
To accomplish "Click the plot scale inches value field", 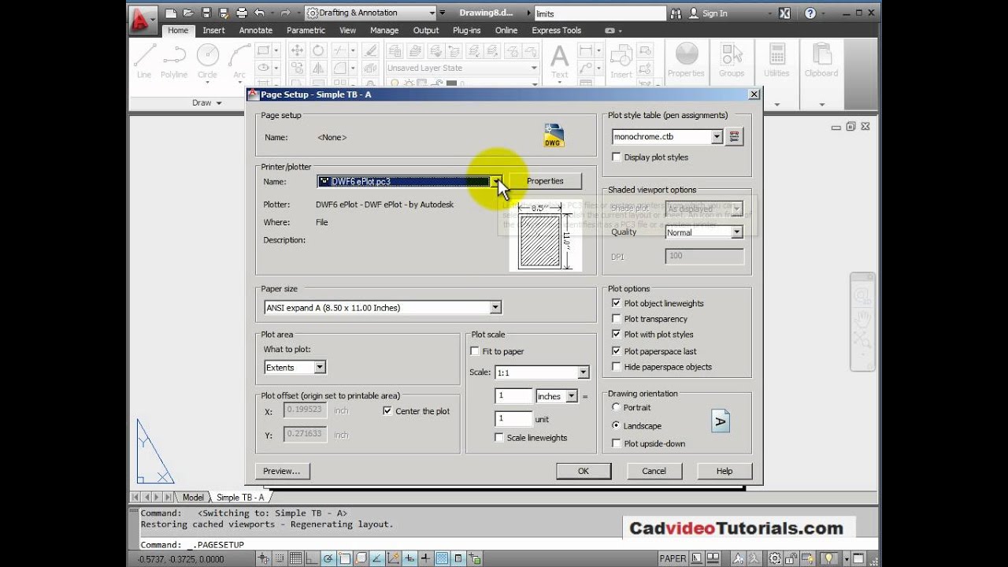I will 513,396.
